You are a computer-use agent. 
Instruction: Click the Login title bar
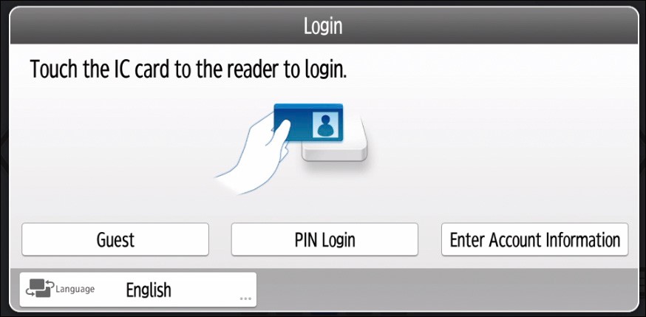(323, 26)
